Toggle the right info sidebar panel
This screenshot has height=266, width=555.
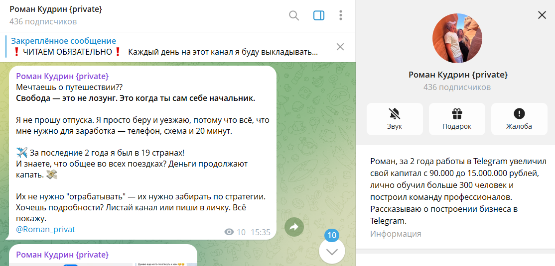tap(318, 15)
